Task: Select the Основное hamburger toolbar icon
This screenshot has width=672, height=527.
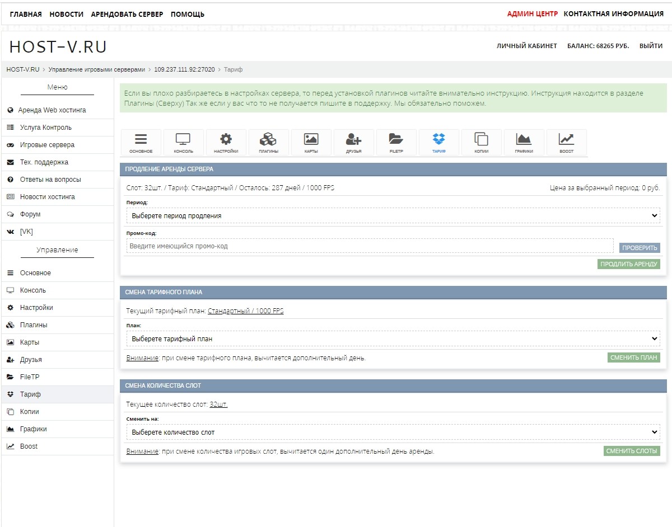Action: [x=141, y=143]
